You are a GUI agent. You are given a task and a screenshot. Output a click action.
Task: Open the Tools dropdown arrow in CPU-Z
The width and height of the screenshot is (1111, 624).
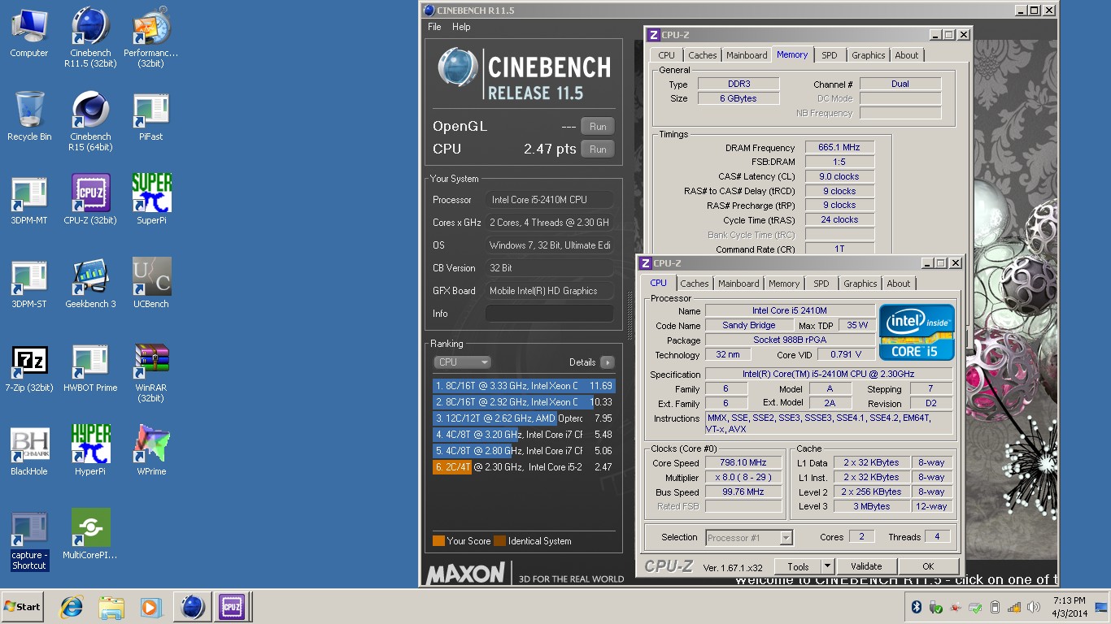827,566
